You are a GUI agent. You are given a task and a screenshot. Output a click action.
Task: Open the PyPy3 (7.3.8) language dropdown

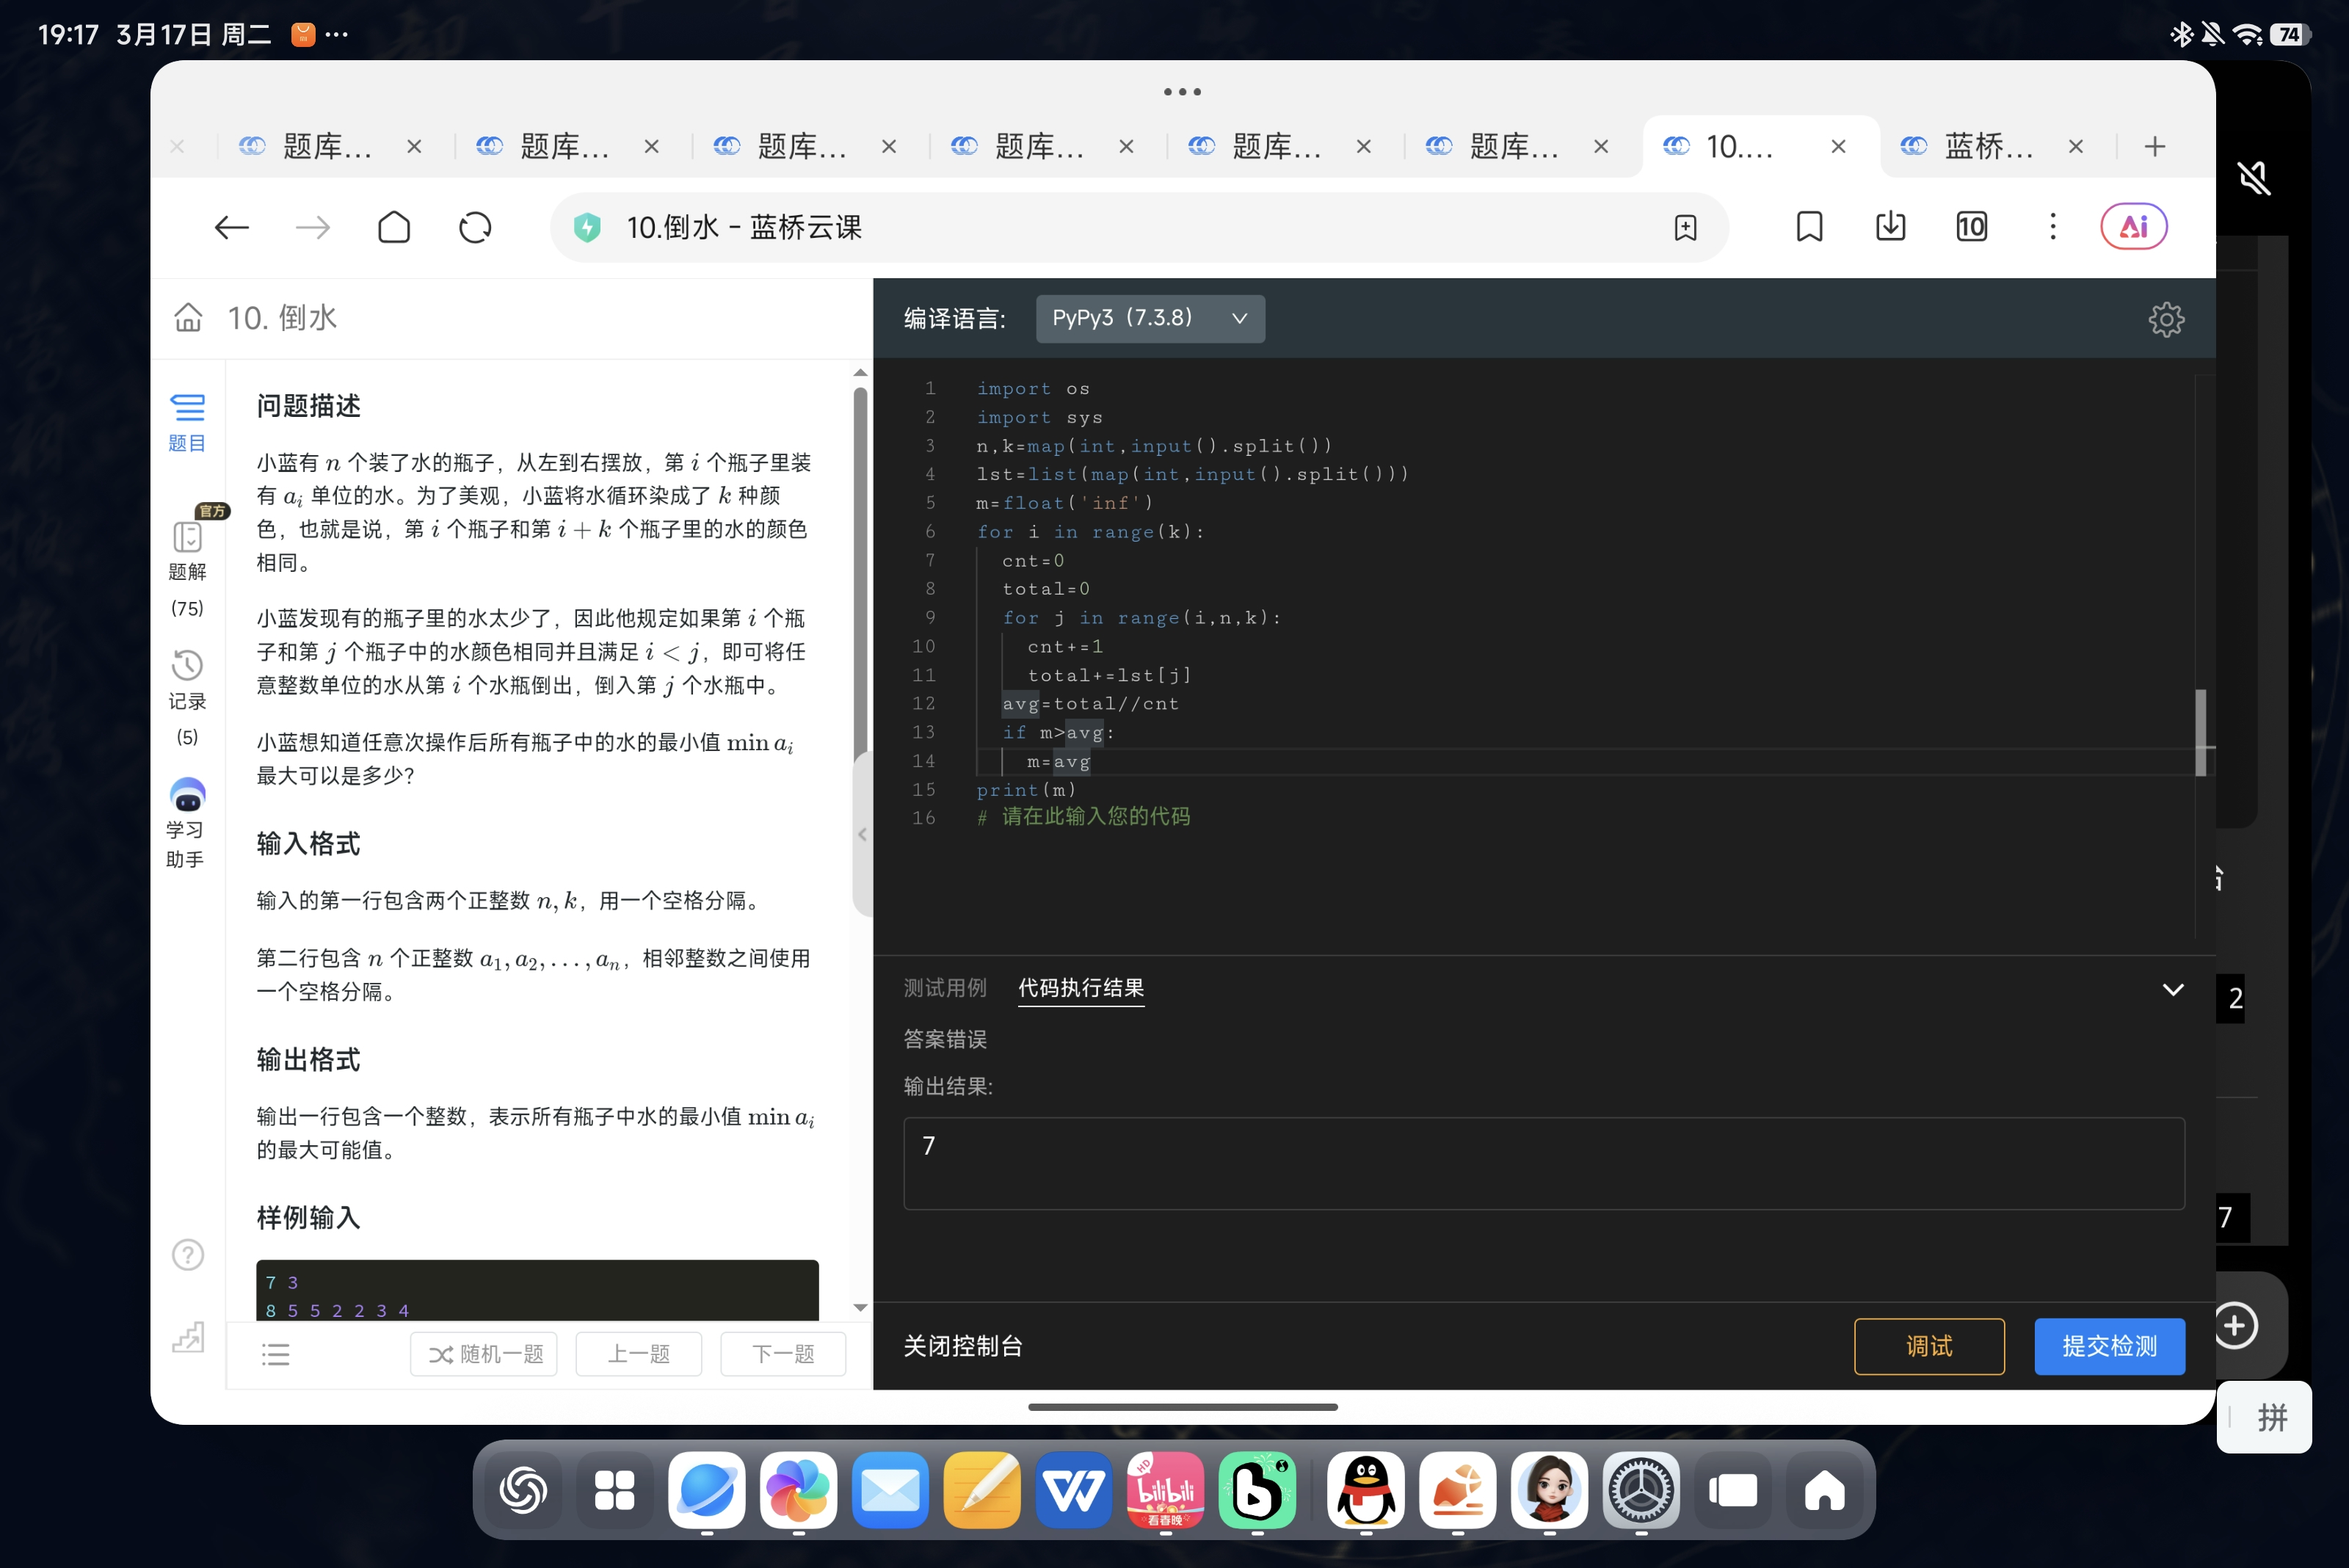[x=1149, y=318]
